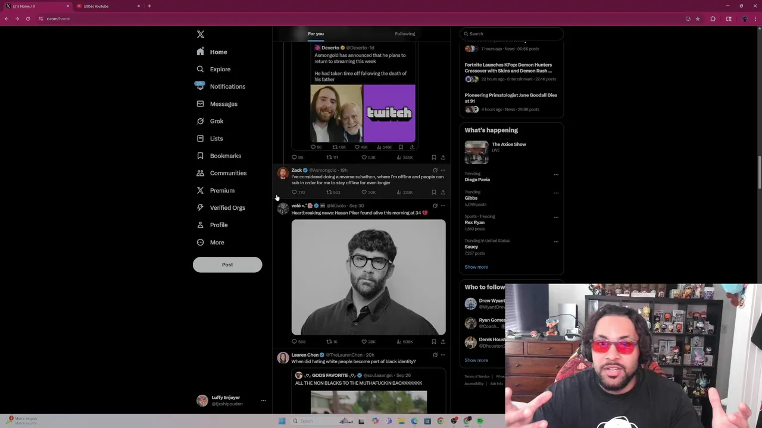The height and width of the screenshot is (428, 762).
Task: Open Lauren Chen's profile avatar
Action: tap(283, 358)
